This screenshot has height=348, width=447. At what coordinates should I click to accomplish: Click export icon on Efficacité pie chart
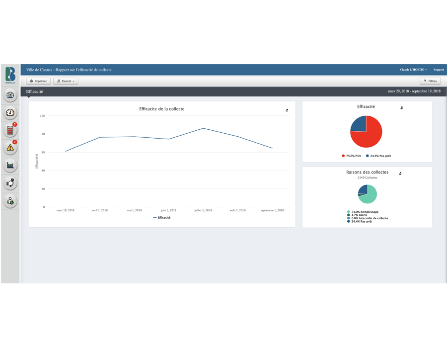click(x=401, y=107)
